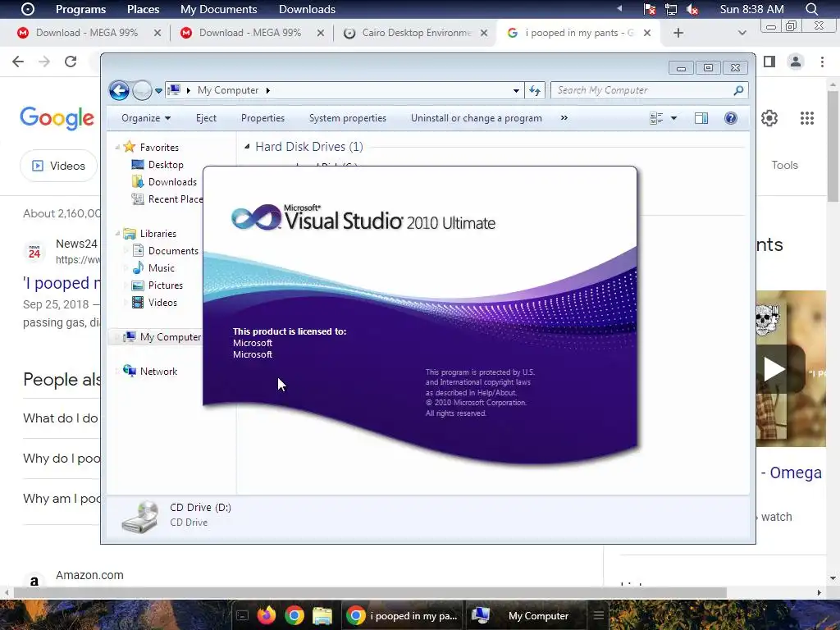Reload the Chrome page
The height and width of the screenshot is (630, 840).
pyautogui.click(x=71, y=62)
